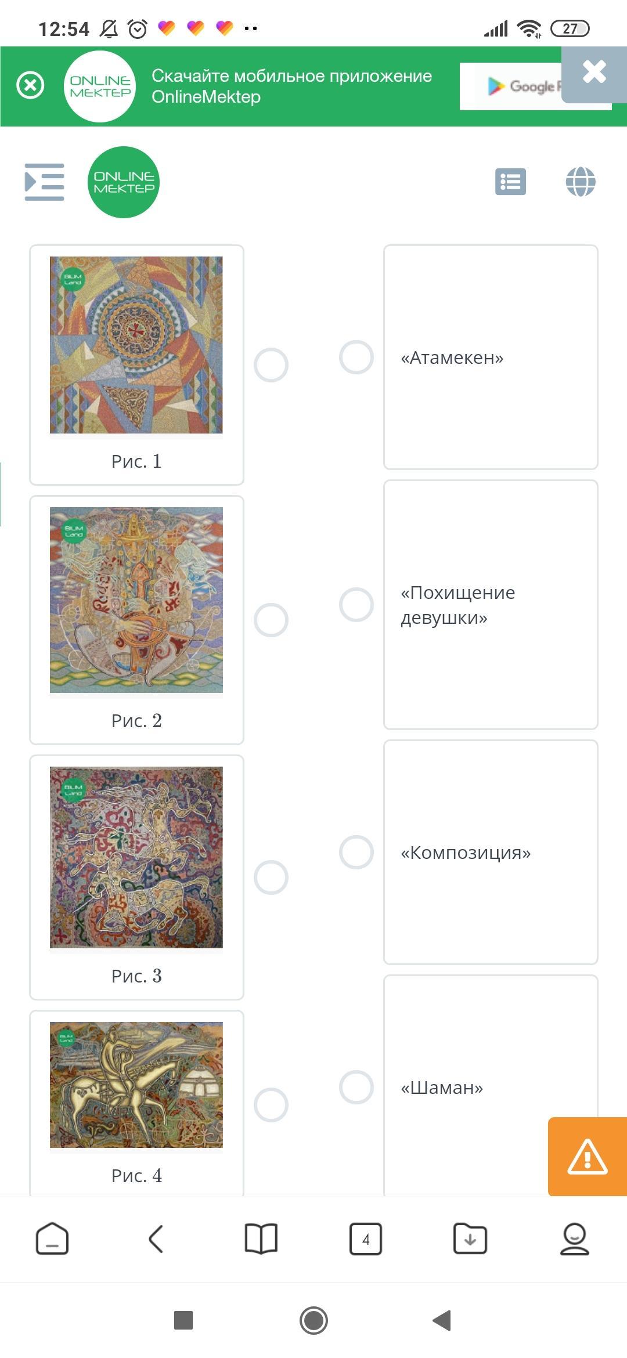Dismiss banner with circled X icon

(30, 86)
